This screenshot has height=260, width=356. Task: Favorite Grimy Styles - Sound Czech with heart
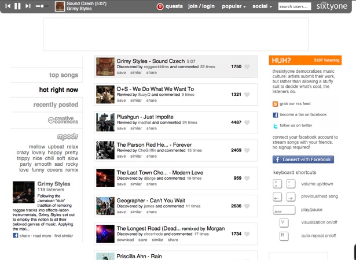pos(247,66)
